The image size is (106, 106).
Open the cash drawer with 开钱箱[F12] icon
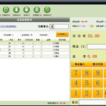pyautogui.click(x=37, y=10)
